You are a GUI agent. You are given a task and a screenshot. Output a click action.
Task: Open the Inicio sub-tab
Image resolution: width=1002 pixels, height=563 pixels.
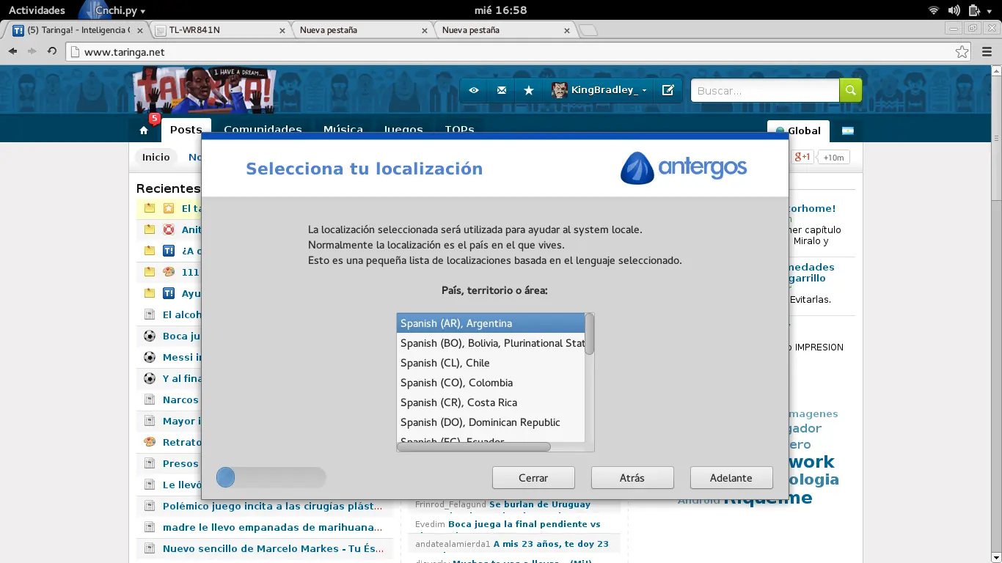[x=156, y=157]
